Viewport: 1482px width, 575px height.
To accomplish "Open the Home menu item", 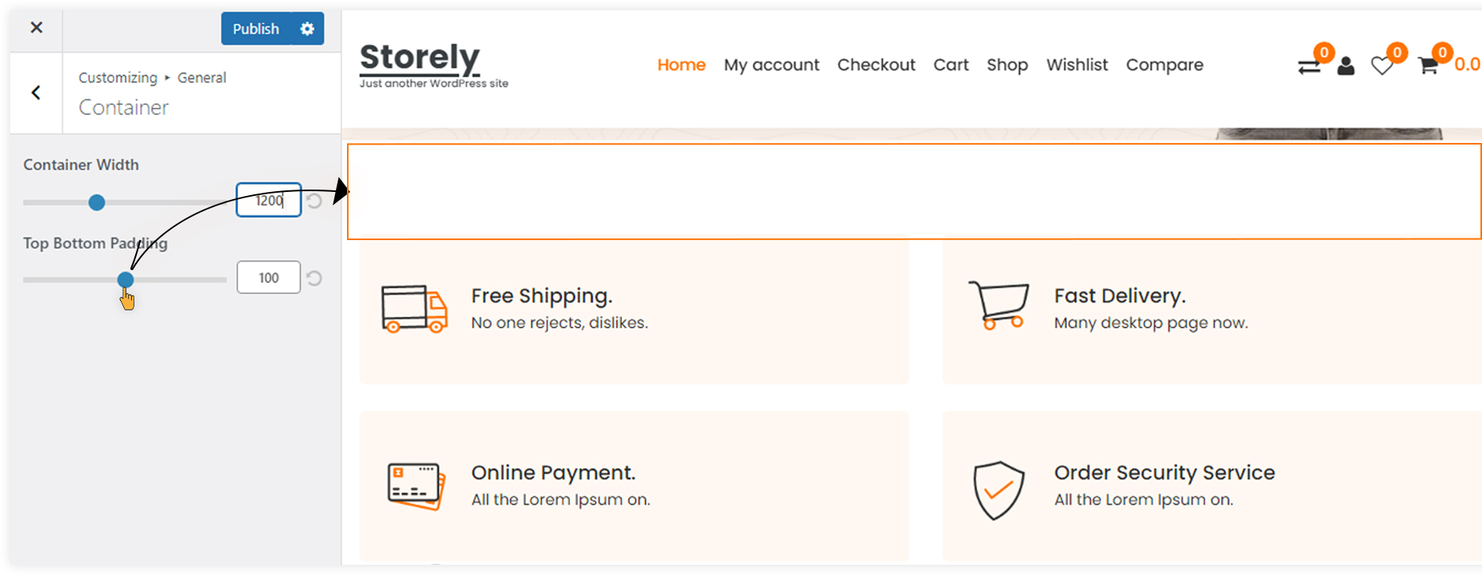I will 681,65.
